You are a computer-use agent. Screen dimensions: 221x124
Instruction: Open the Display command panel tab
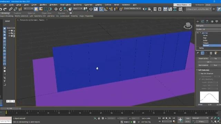(217, 21)
